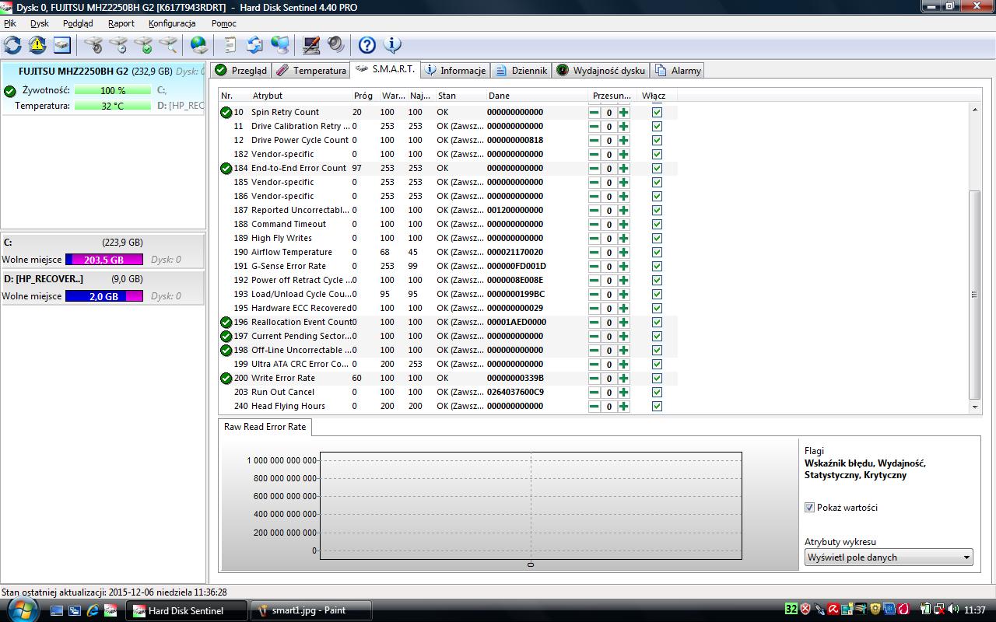The image size is (996, 622).
Task: Click the Hard Disk Sentinel quick launch icon
Action: (x=111, y=610)
